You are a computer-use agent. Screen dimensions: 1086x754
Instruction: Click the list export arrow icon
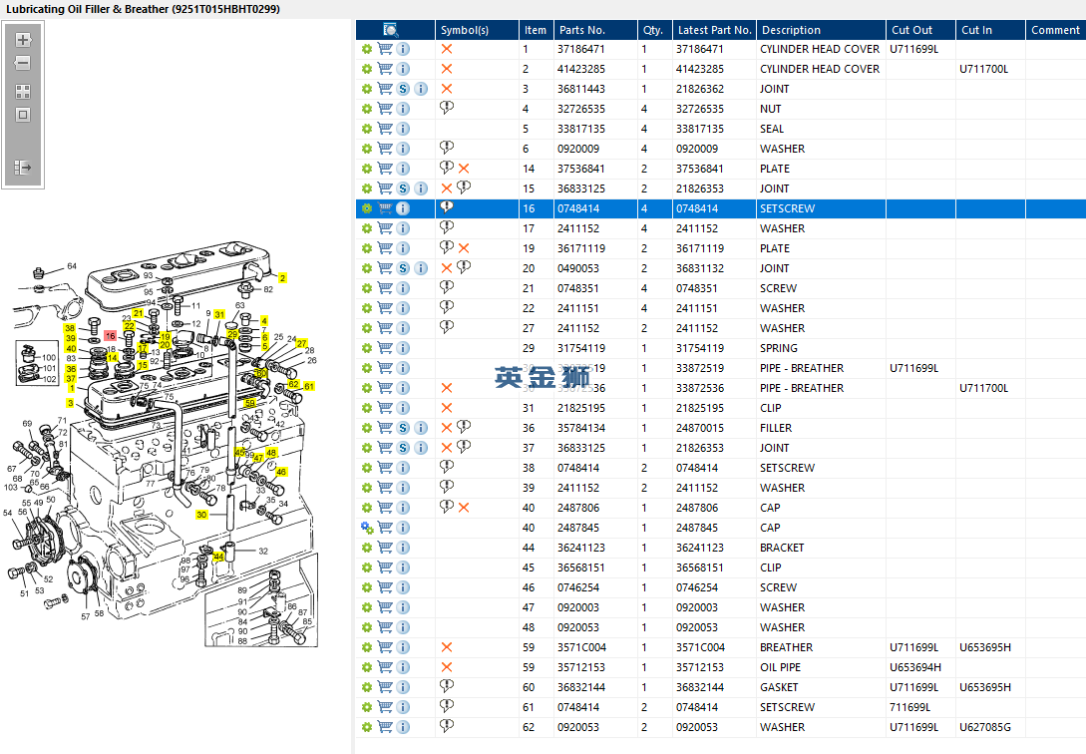pyautogui.click(x=23, y=168)
